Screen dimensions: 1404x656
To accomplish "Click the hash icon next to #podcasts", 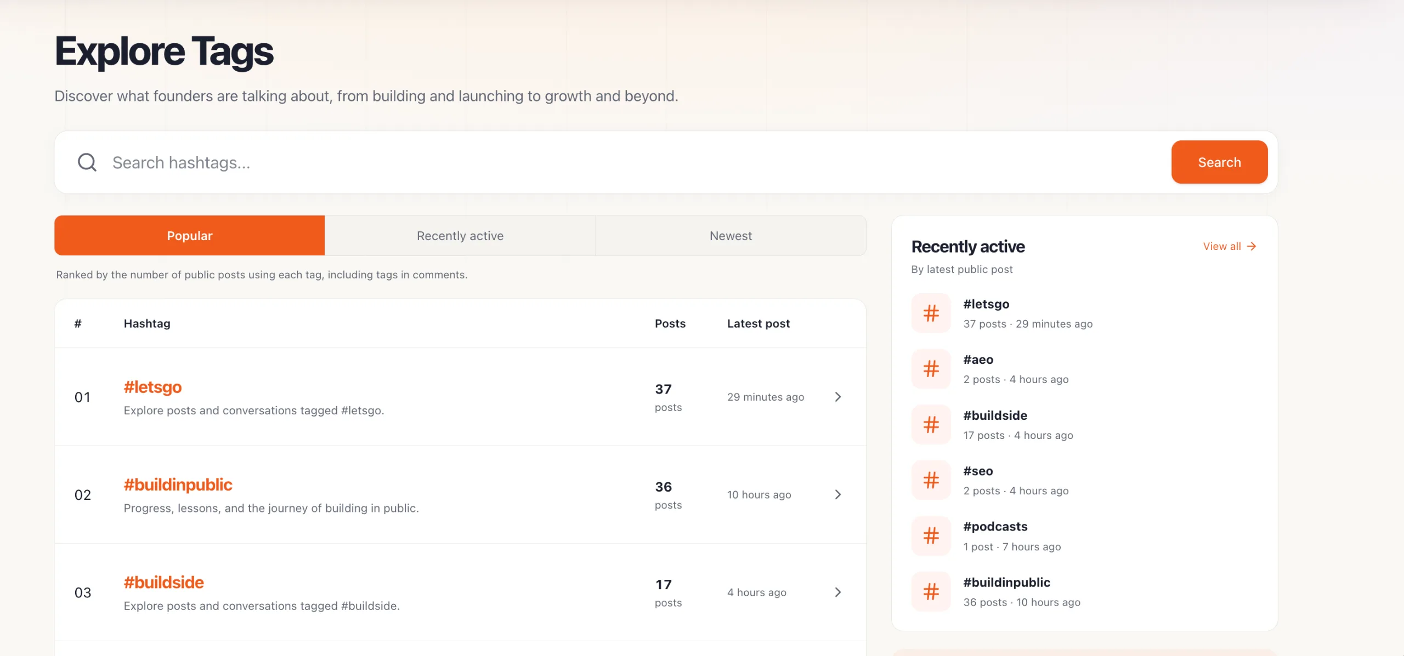I will click(931, 536).
